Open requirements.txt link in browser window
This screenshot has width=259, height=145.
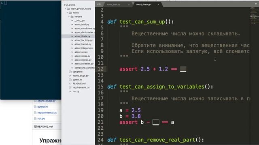point(47,113)
